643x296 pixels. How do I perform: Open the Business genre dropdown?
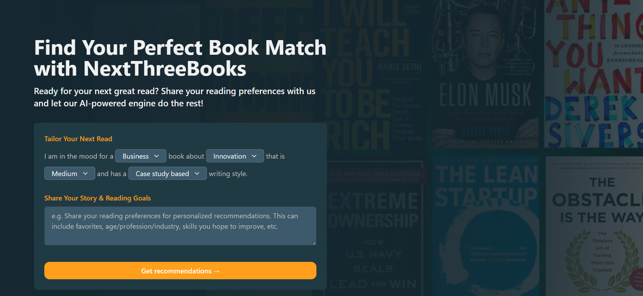[140, 156]
